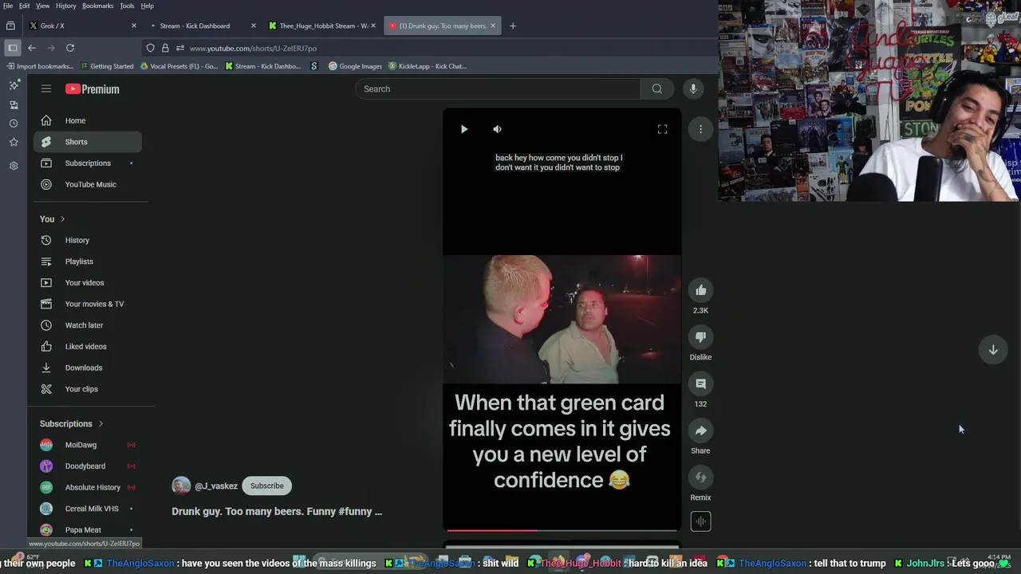The height and width of the screenshot is (574, 1021).
Task: Open the Bookmarks menu
Action: coord(97,6)
